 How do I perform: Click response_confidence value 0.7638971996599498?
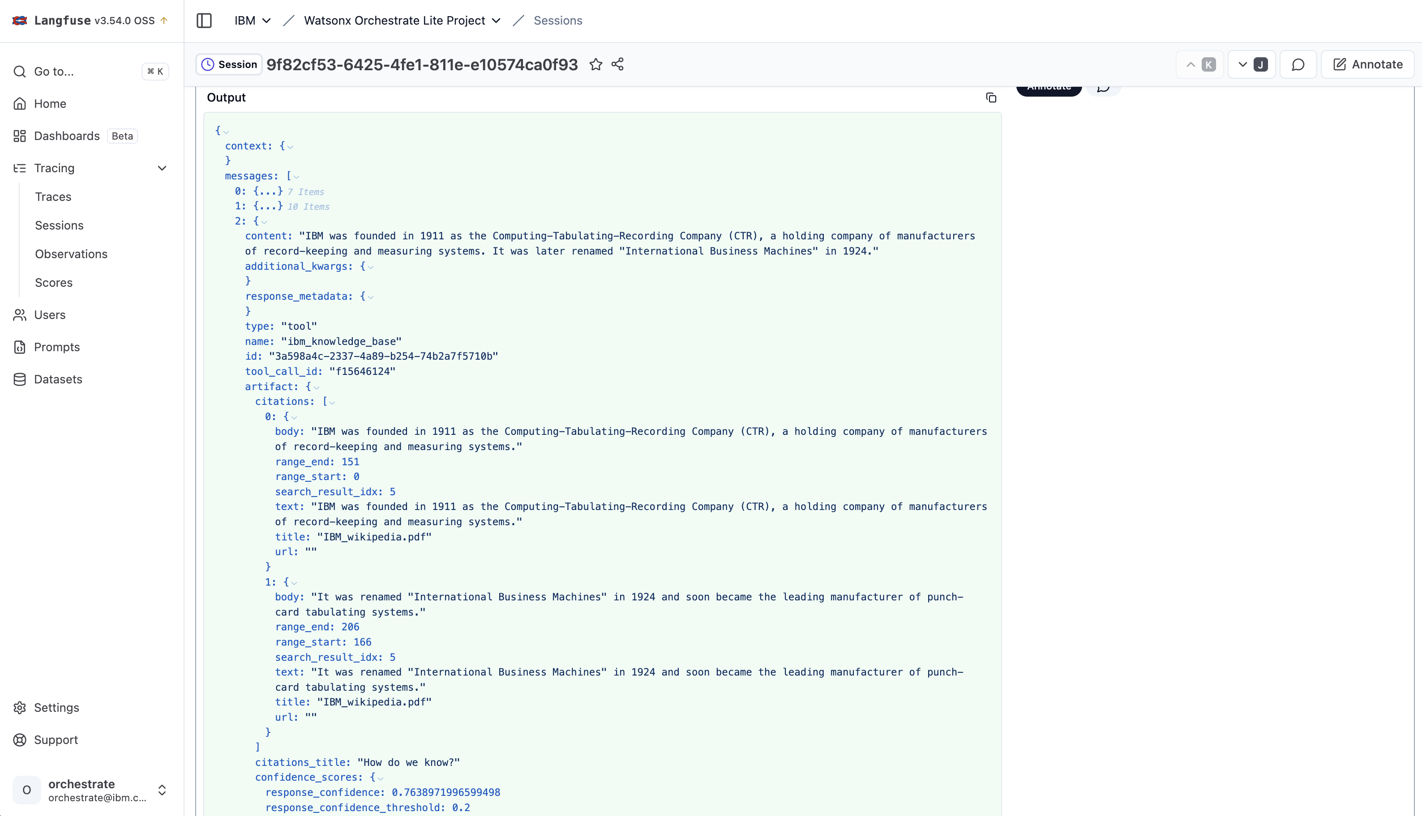[x=446, y=792]
